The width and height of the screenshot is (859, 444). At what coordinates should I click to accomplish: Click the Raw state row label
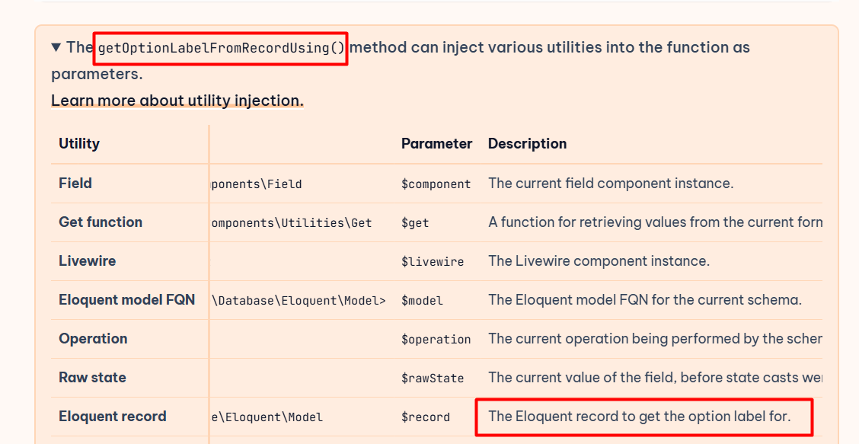point(92,378)
